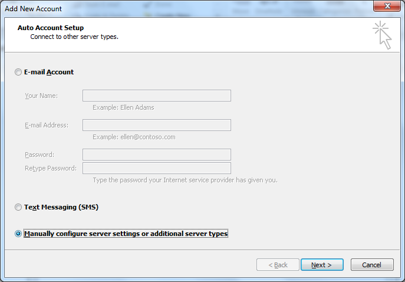Click the Cancel button

pos(372,265)
